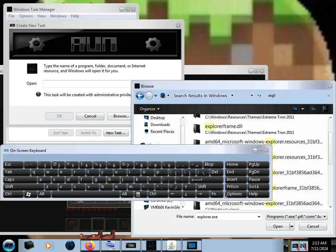
Task: Click the monitor icon on the taskbar
Action: pyautogui.click(x=192, y=245)
